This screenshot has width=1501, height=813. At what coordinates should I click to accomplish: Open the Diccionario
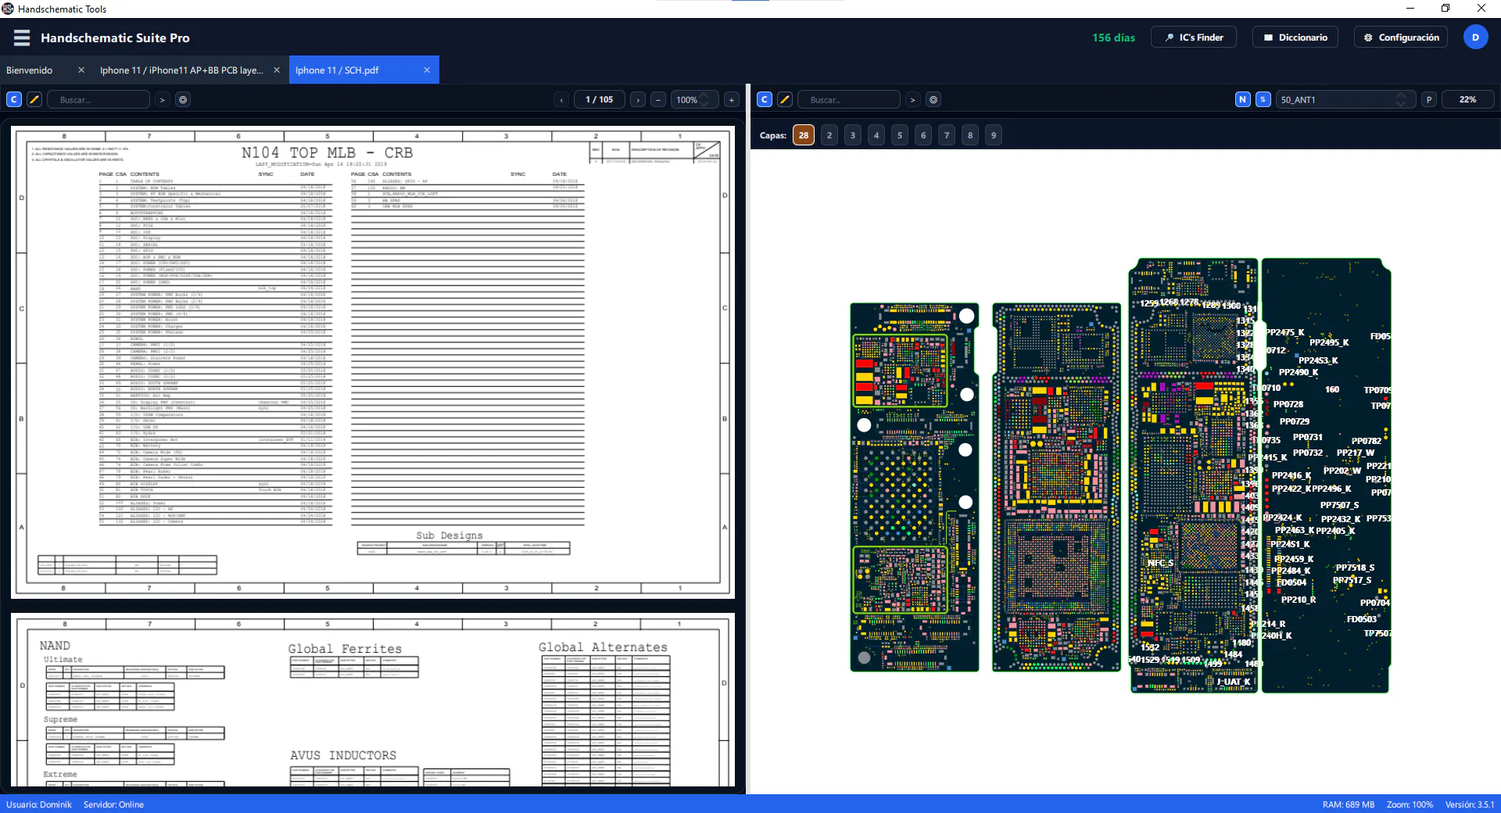1295,38
